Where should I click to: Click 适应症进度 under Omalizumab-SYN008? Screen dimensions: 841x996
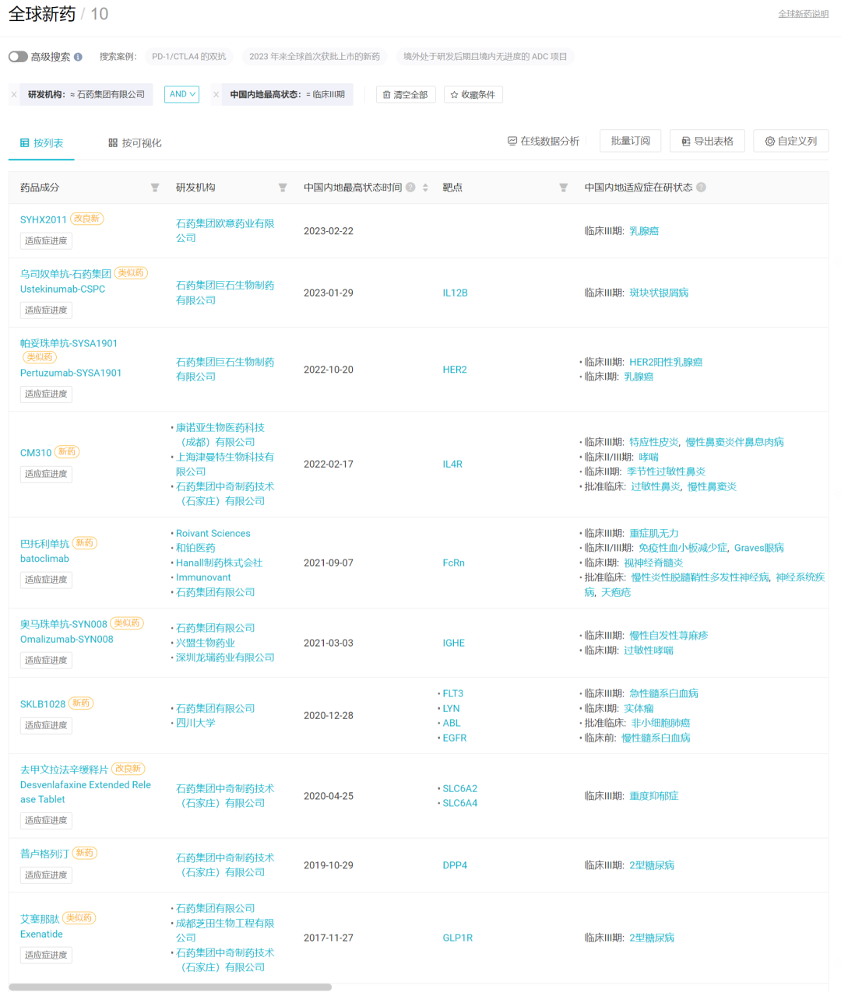(46, 660)
